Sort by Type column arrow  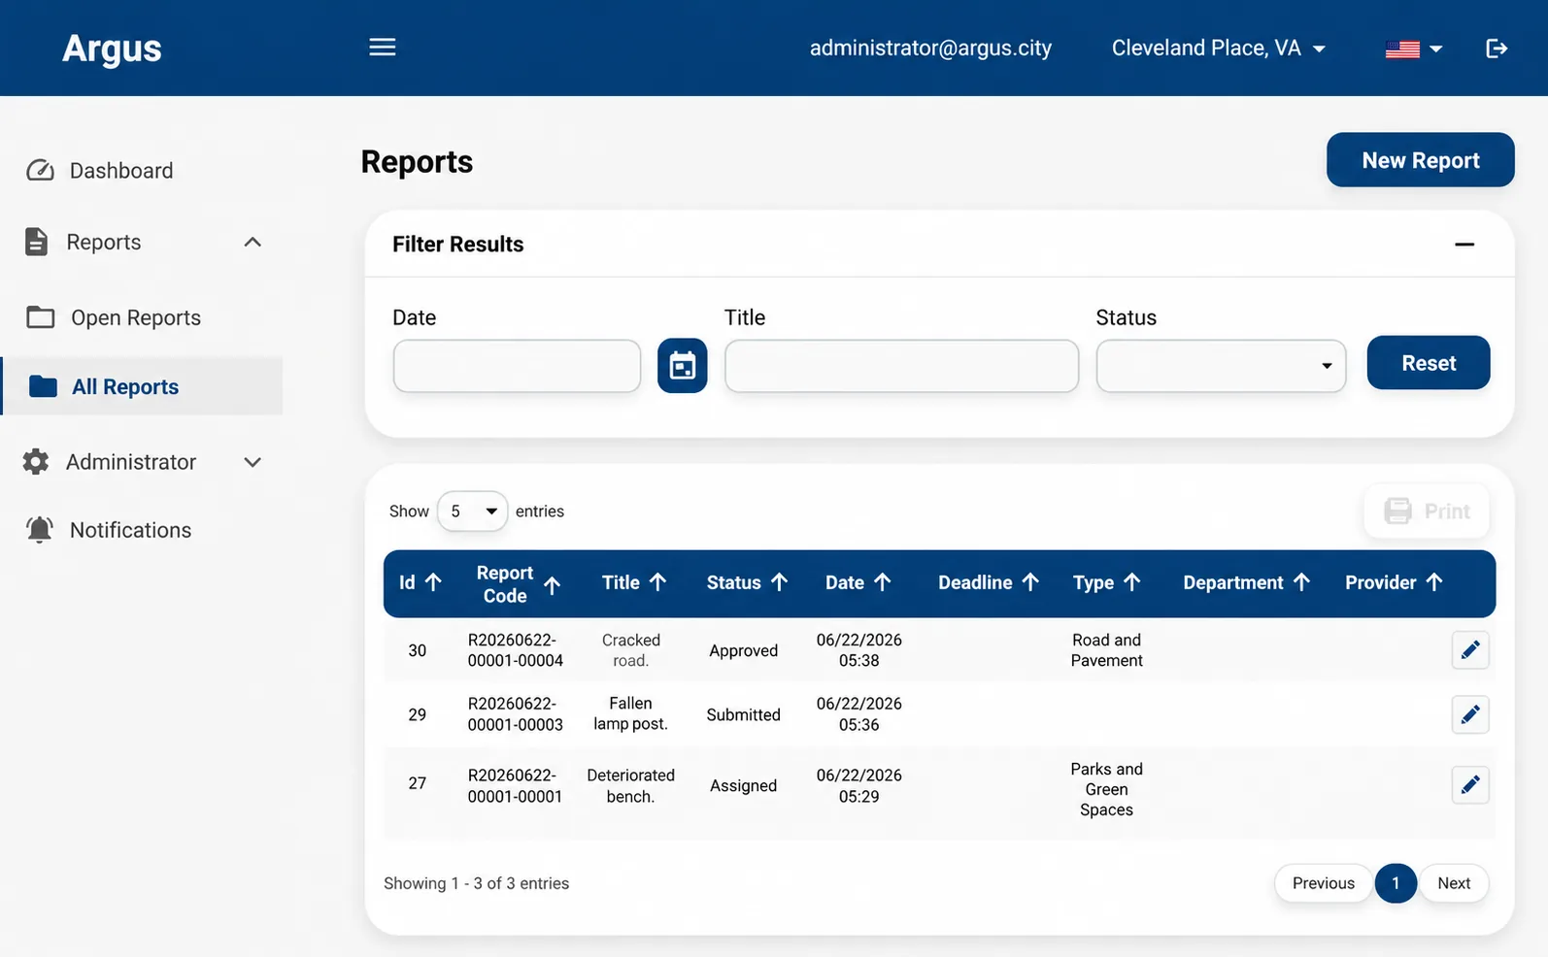tap(1132, 582)
